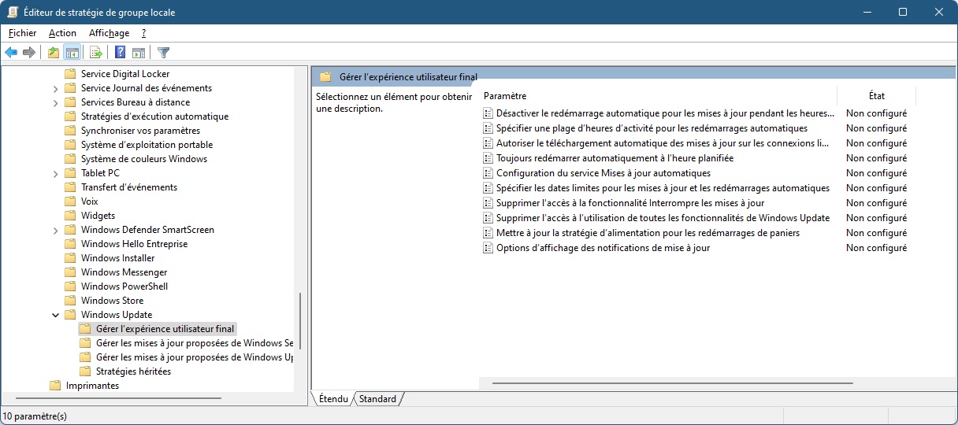Collapse the Windows Update tree node
The image size is (958, 425).
pyautogui.click(x=55, y=315)
